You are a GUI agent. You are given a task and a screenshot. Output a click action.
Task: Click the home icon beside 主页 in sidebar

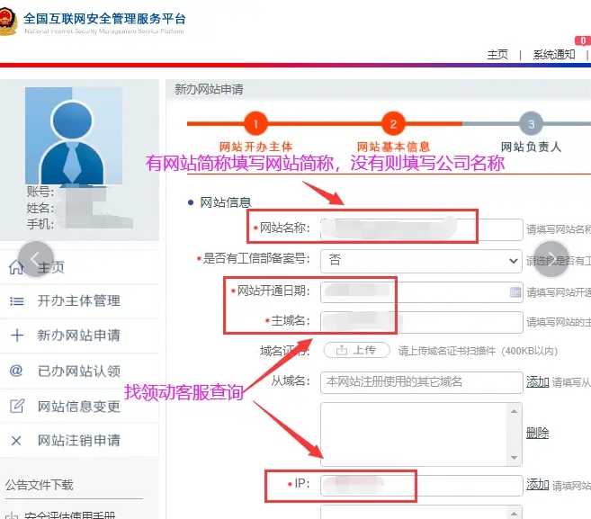(x=16, y=267)
